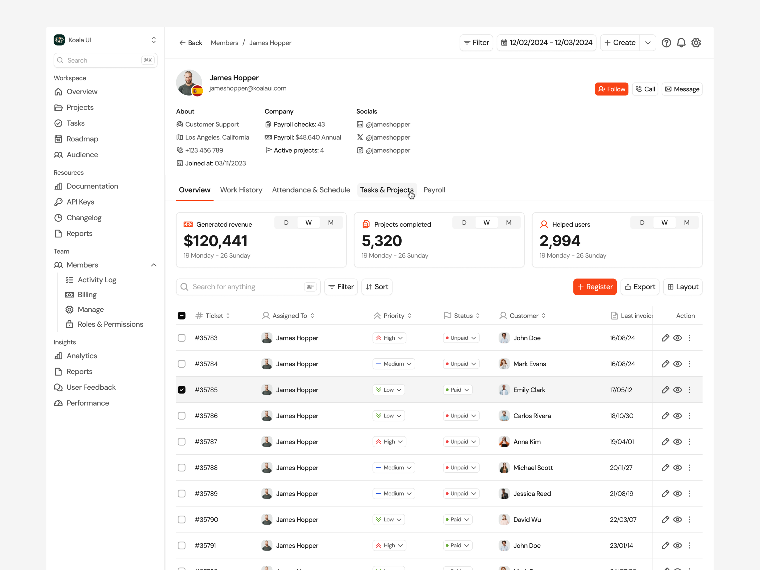Open the Unpaid status dropdown for ticket #35786
The width and height of the screenshot is (760, 570).
(461, 416)
